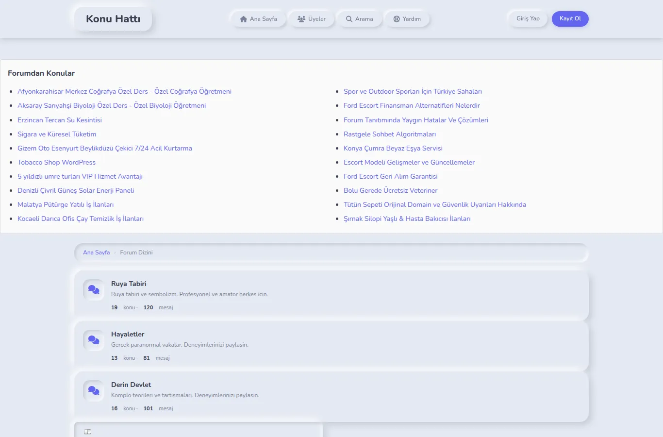663x437 pixels.
Task: Open the Konu Hattı site logo
Action: [113, 19]
